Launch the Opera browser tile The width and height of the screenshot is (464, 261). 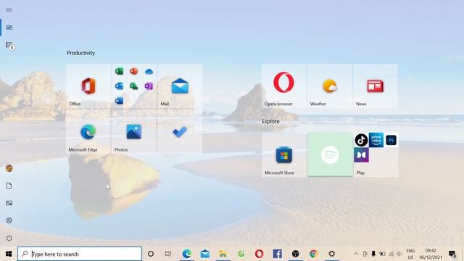(283, 86)
